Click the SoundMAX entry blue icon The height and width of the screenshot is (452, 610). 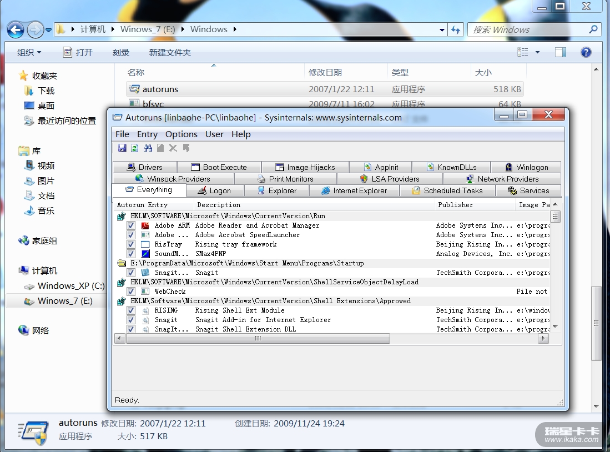(145, 254)
